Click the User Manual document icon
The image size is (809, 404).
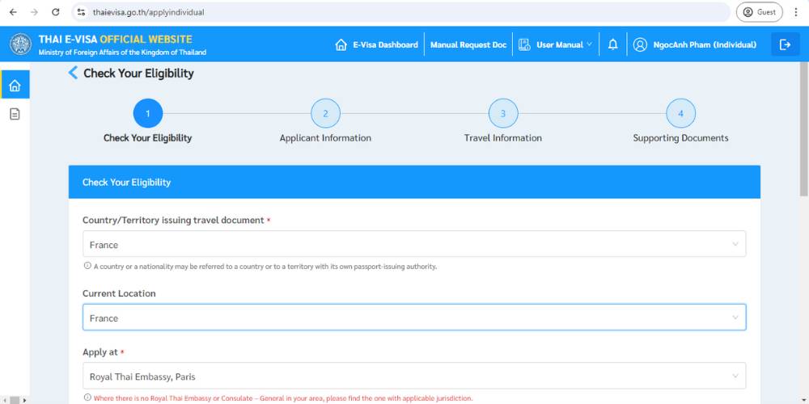(x=524, y=44)
